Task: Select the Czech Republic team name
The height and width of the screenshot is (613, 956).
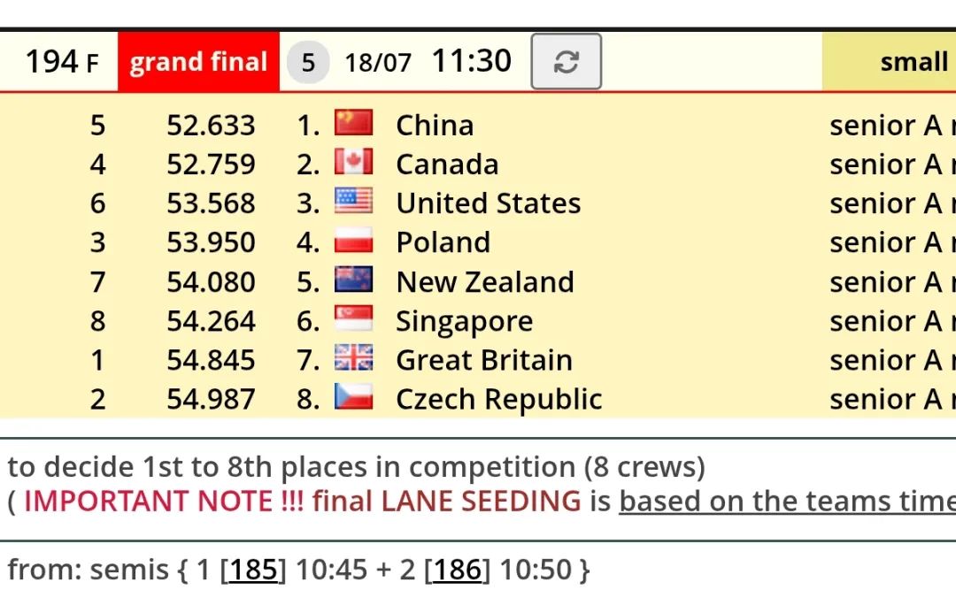Action: pos(498,399)
